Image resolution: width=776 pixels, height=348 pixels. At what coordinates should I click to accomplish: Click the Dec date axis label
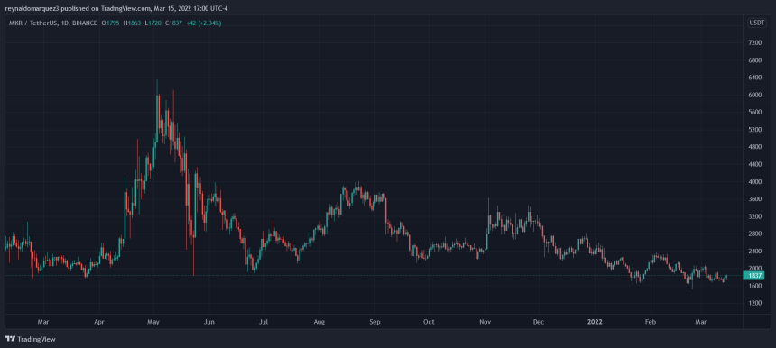click(x=539, y=322)
